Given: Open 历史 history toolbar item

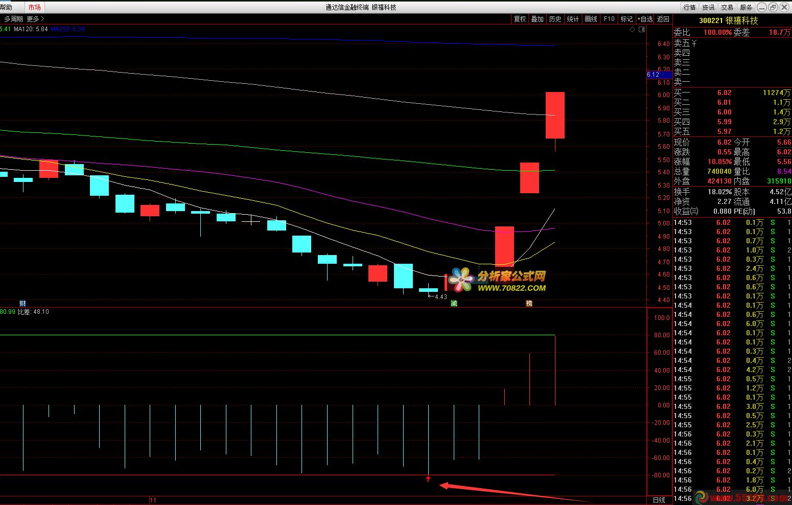Looking at the screenshot, I should (x=555, y=19).
